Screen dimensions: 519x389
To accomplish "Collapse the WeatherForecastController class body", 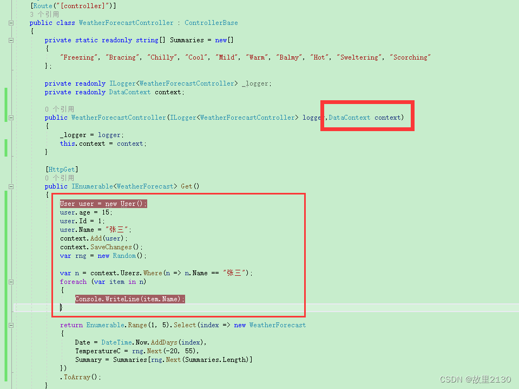I will click(x=11, y=22).
